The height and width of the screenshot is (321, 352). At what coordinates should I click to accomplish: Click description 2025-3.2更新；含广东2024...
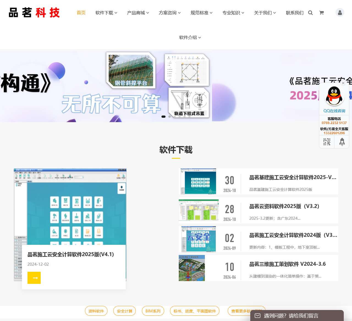[275, 218]
